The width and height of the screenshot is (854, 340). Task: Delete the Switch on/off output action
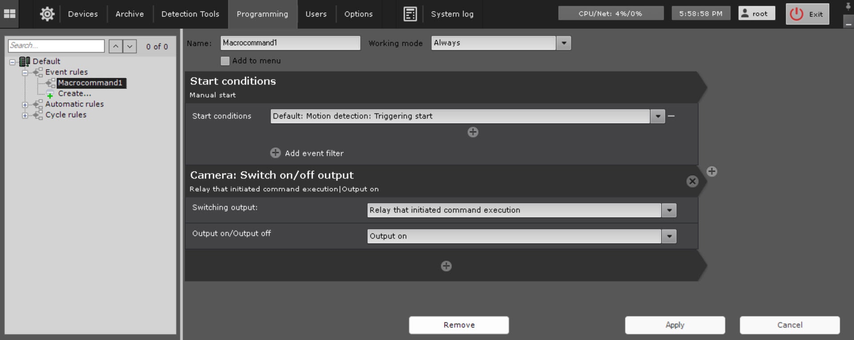click(x=692, y=181)
